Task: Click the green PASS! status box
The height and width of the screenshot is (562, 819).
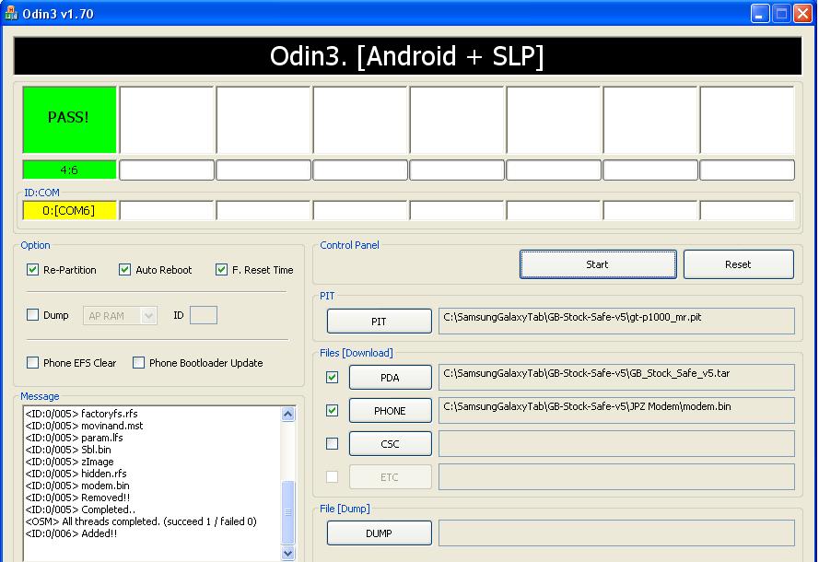Action: (x=69, y=120)
